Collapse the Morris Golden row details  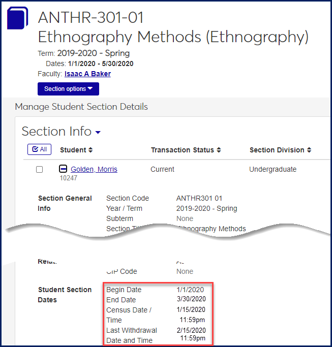point(64,169)
